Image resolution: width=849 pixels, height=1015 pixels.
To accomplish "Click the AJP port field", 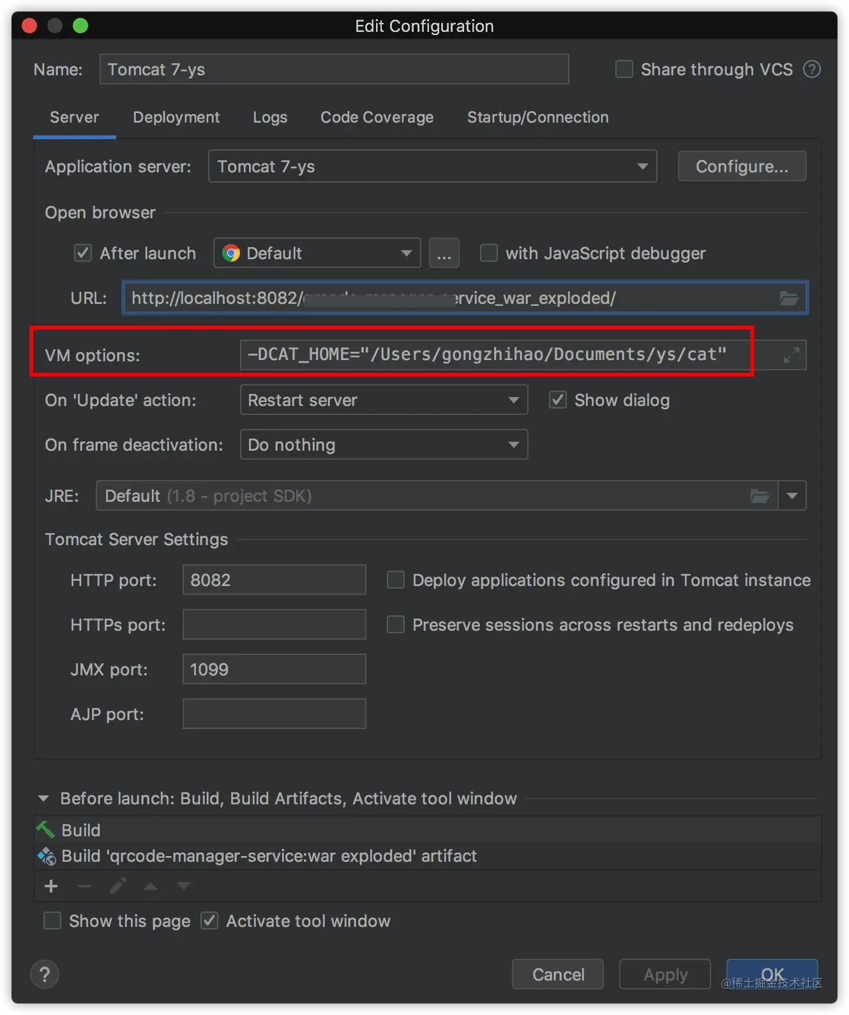I will pyautogui.click(x=274, y=714).
